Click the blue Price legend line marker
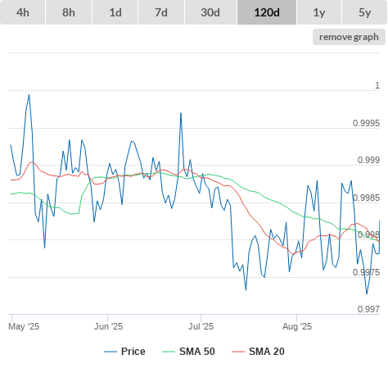The height and width of the screenshot is (373, 388). pyautogui.click(x=111, y=352)
